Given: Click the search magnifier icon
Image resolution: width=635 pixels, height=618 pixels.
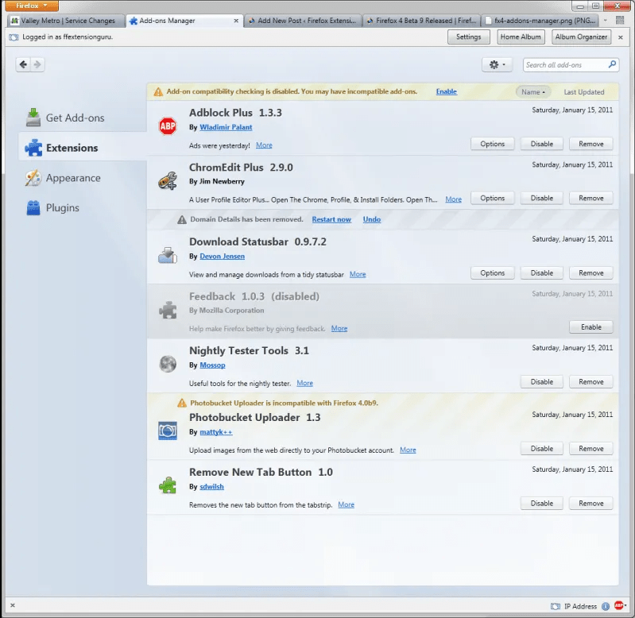Looking at the screenshot, I should (612, 64).
